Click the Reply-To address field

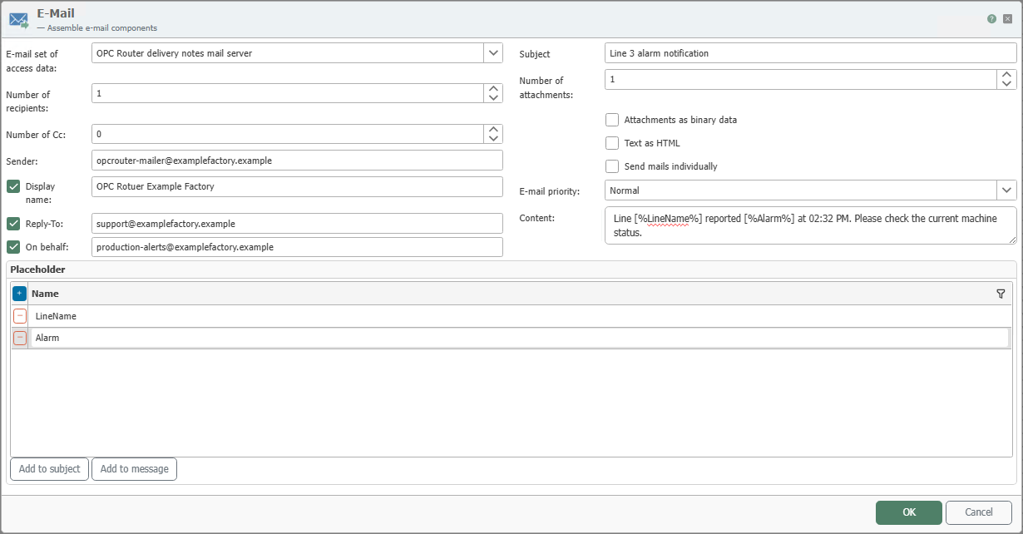click(298, 224)
